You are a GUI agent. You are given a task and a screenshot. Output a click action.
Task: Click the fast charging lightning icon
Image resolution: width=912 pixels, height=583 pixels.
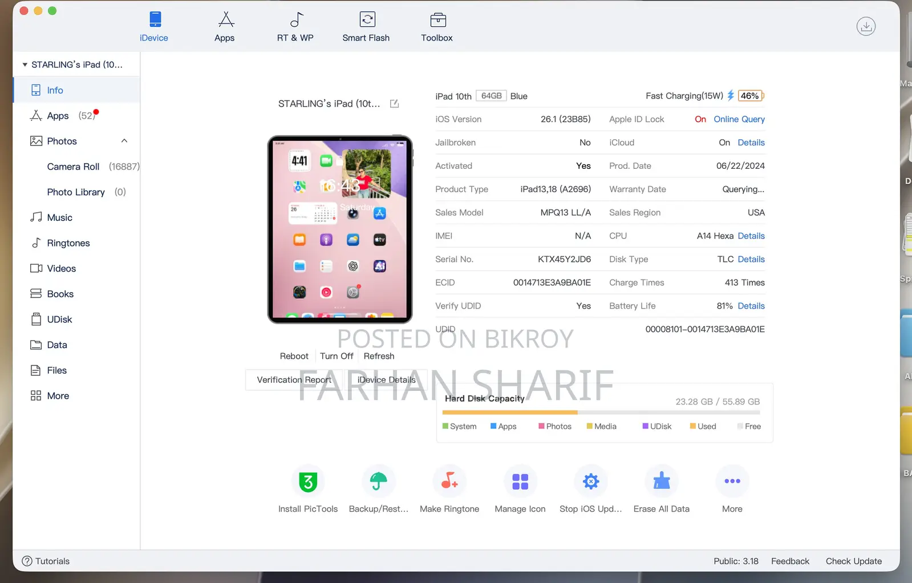(731, 96)
